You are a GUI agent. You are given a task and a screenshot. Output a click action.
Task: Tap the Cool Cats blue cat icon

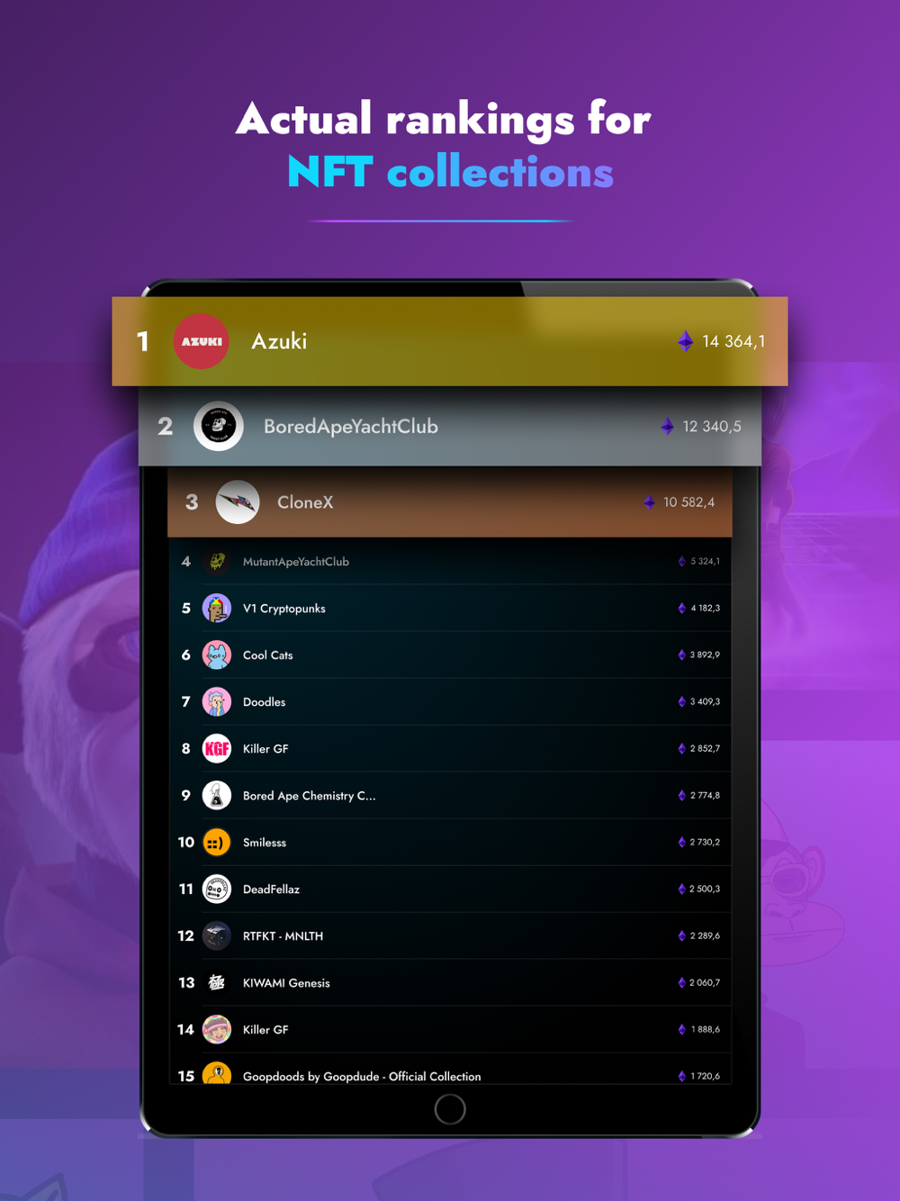click(x=217, y=655)
